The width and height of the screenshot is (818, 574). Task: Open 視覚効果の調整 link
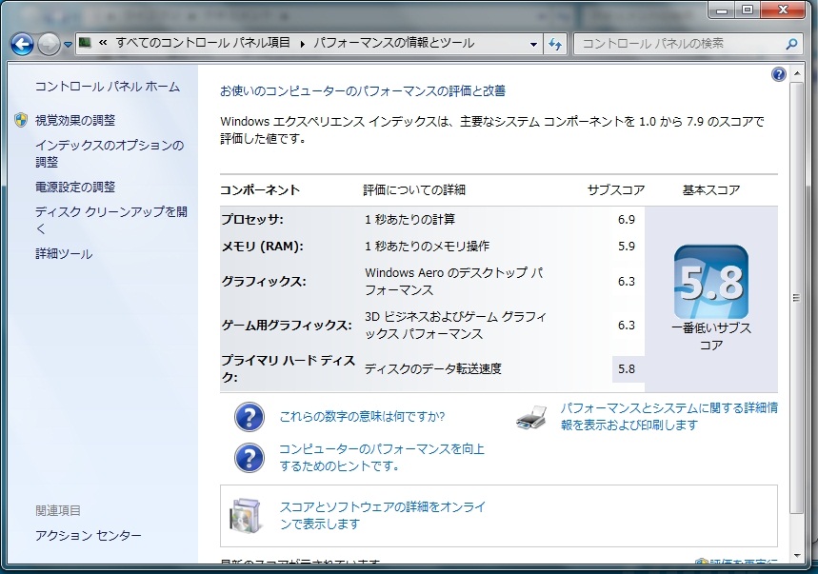(x=75, y=121)
